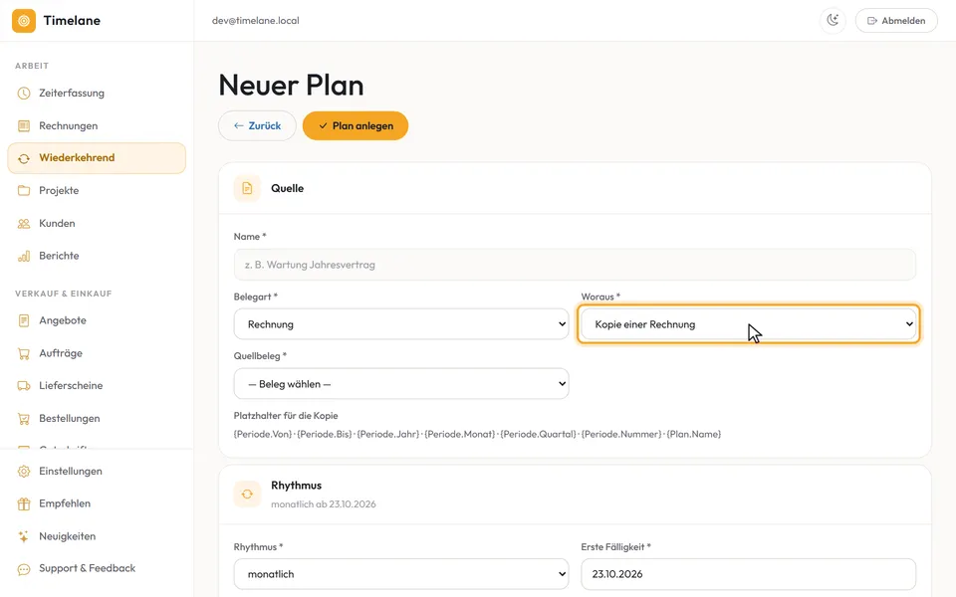The width and height of the screenshot is (956, 597).
Task: Click the Neuigkeiten sparkle icon
Action: (24, 536)
